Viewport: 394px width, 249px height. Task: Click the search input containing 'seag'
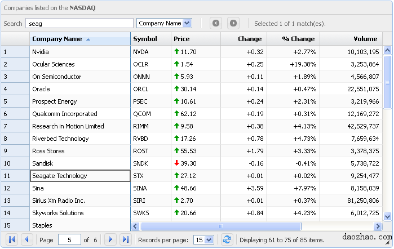[79, 23]
